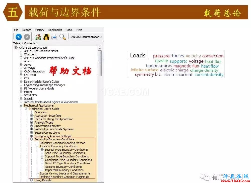Open the Home page icon
The width and height of the screenshot is (251, 183).
point(38,37)
